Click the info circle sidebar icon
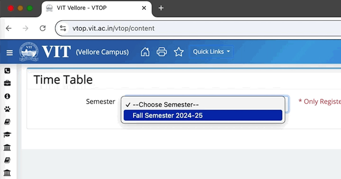Viewport: 341px width, 179px height. point(7,96)
